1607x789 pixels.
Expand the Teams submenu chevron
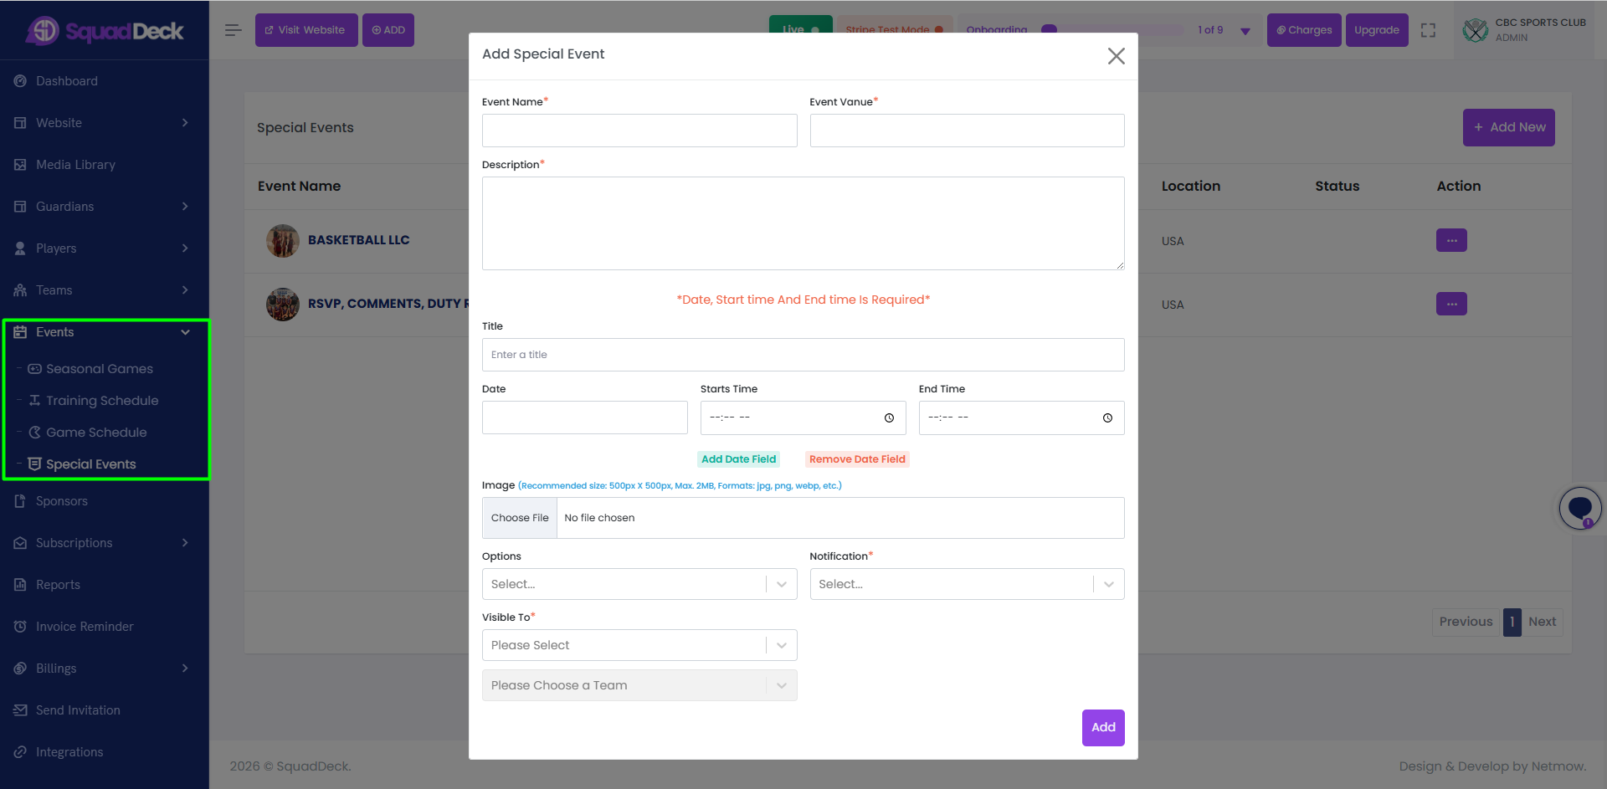185,290
